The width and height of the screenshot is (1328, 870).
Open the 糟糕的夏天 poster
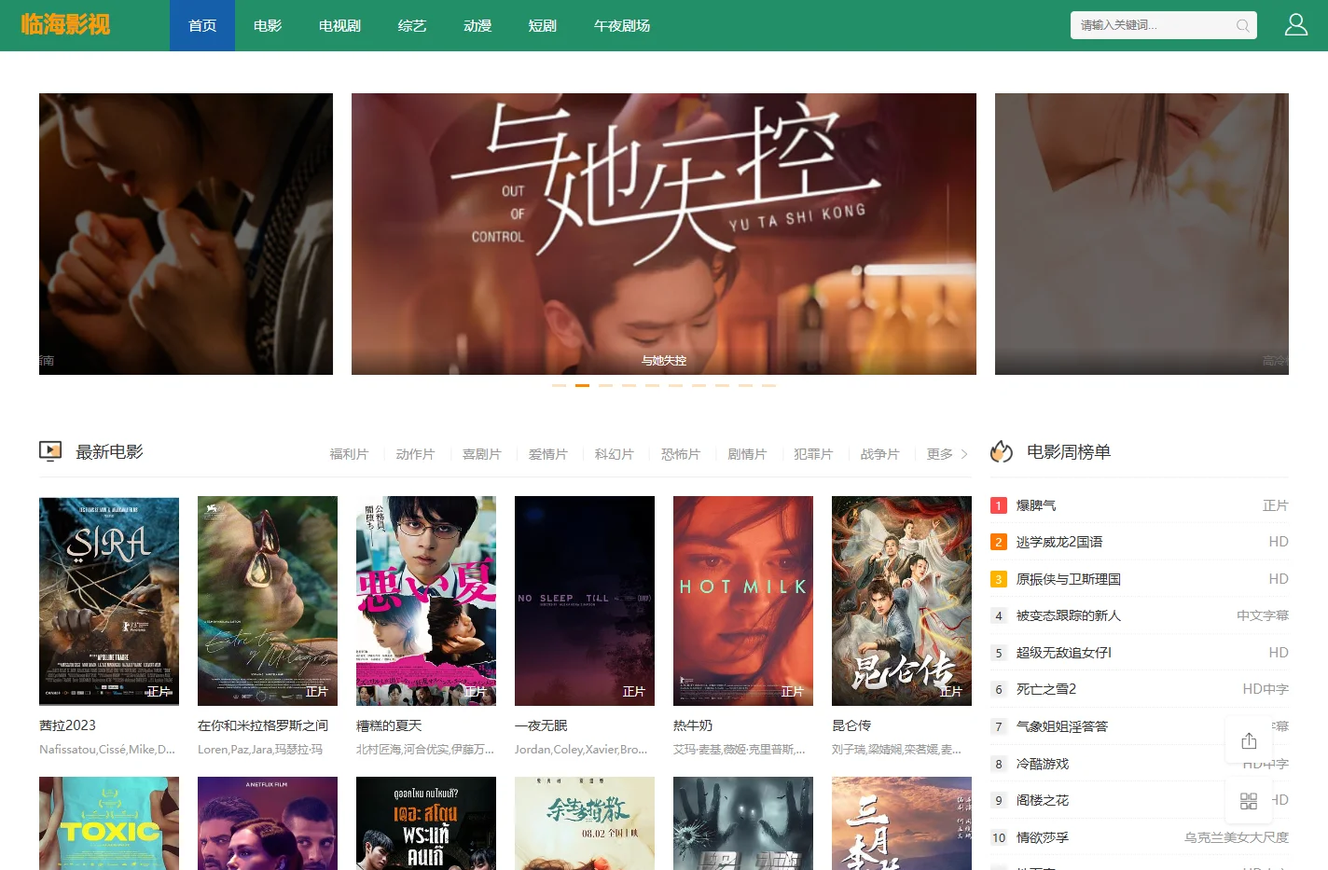tap(426, 601)
